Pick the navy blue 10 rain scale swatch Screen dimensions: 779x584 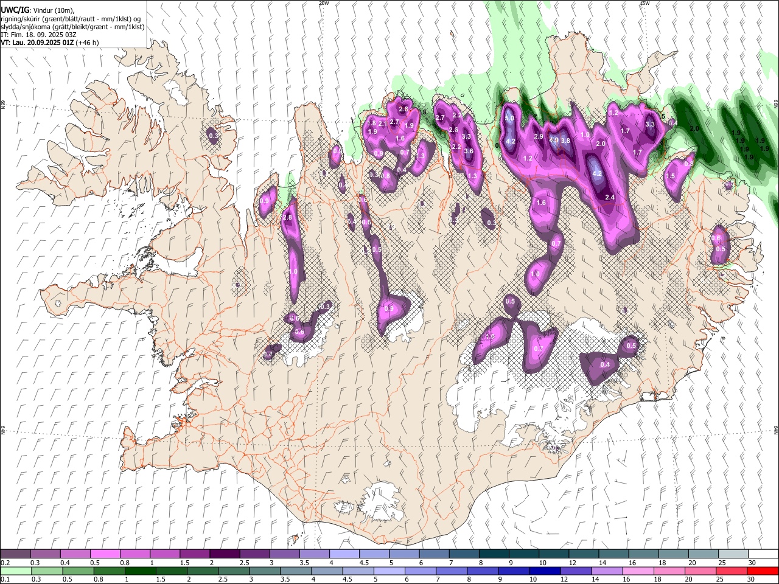(x=545, y=571)
